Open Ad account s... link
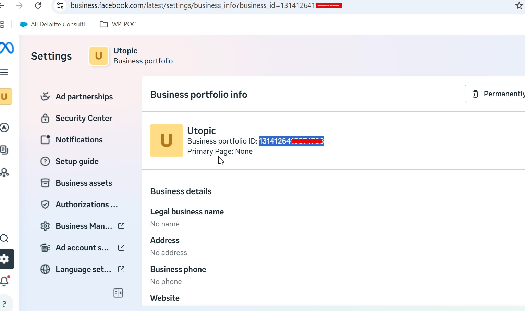This screenshot has width=525, height=311. (x=82, y=248)
